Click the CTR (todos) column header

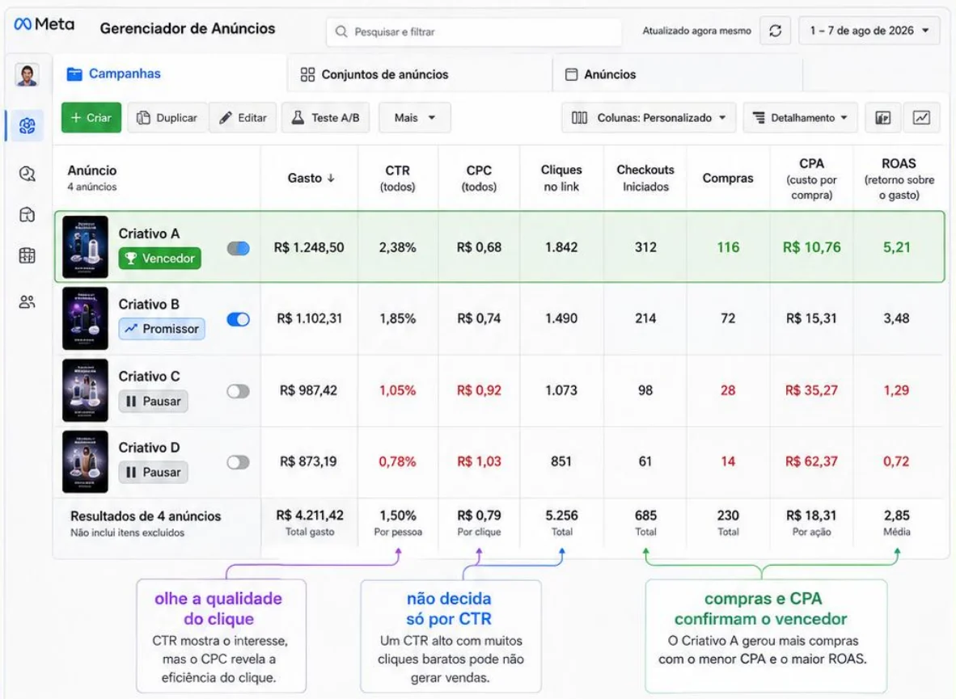tap(397, 178)
